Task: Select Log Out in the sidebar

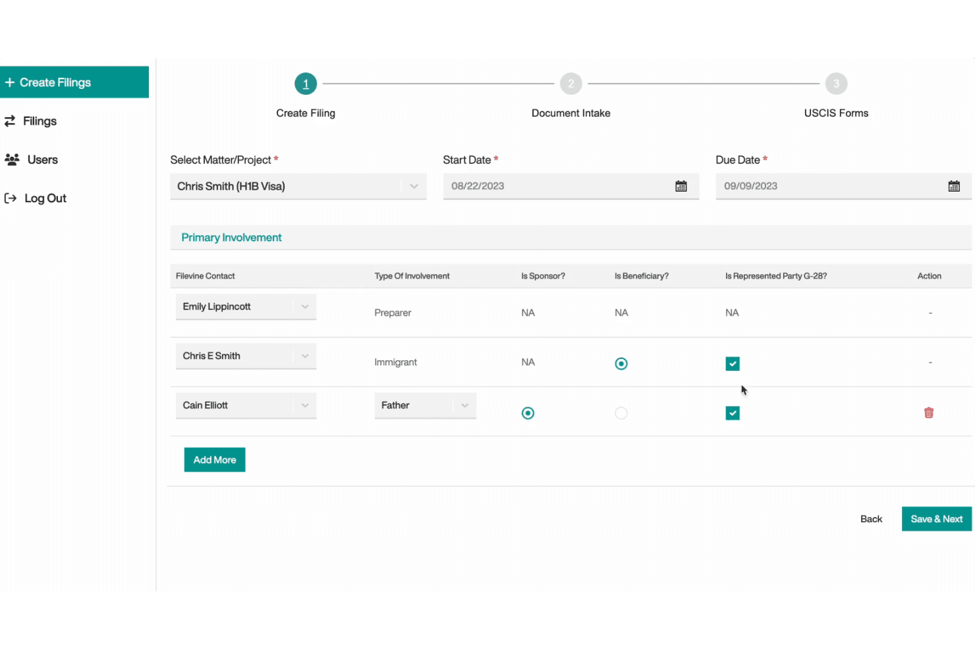Action: pos(45,198)
